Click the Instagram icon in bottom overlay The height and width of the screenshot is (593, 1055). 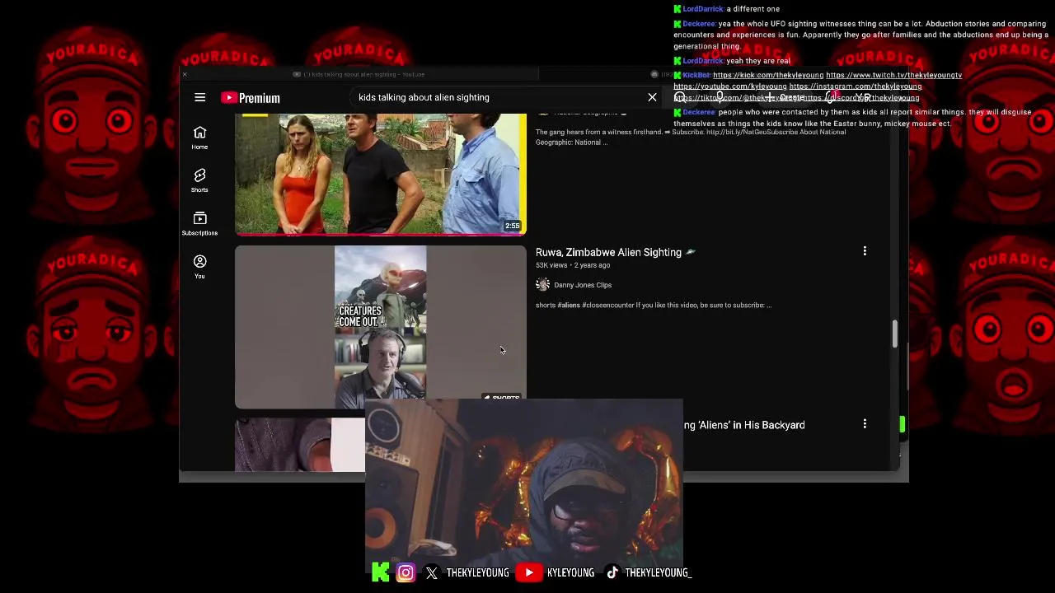406,572
